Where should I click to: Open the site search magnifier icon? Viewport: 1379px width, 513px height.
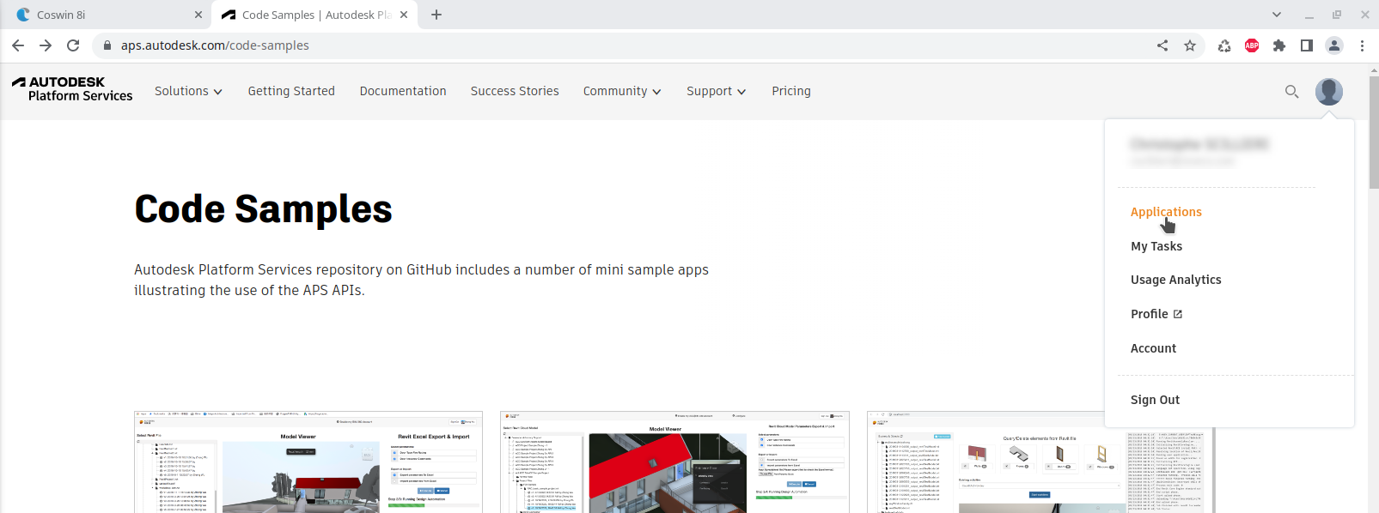coord(1291,91)
